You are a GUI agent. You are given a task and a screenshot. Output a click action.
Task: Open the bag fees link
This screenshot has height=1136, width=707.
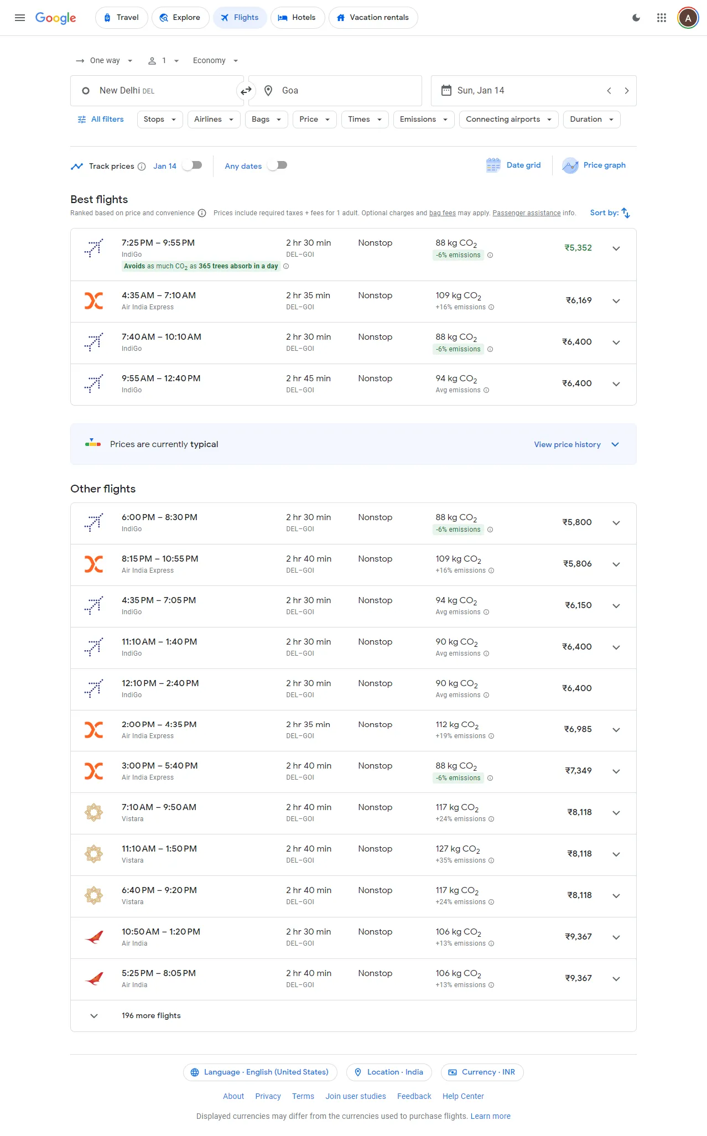(x=443, y=213)
